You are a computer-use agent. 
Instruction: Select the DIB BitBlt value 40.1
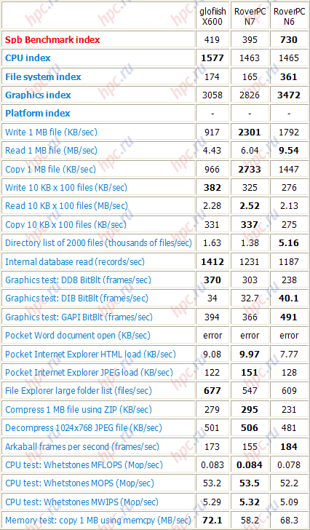tap(289, 298)
